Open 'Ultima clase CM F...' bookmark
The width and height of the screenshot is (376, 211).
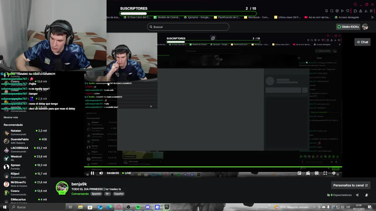tap(287, 17)
